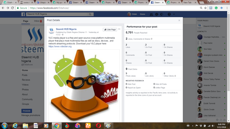Viewport: 230px width, 129px height.
Task: Open chat settings gear icon
Action: pyautogui.click(x=217, y=120)
